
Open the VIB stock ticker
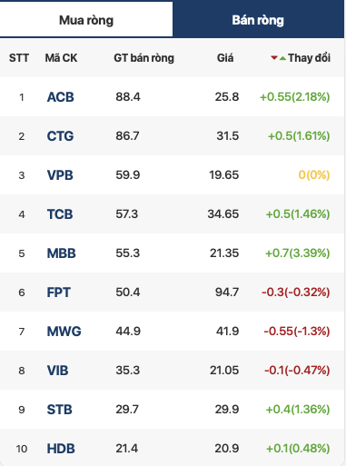coord(57,371)
